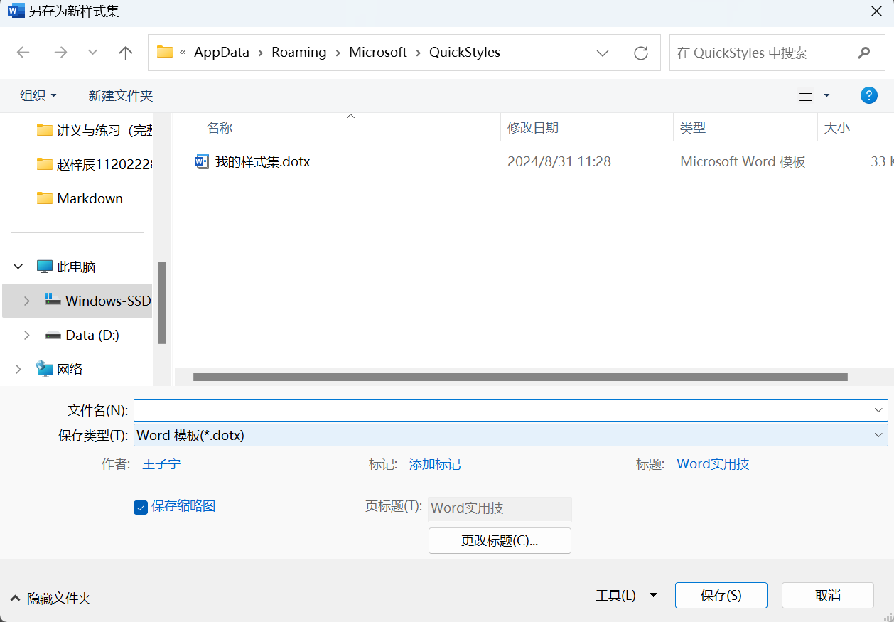Select the 赵梓辰 folder in sidebar
This screenshot has height=622, width=894.
94,164
